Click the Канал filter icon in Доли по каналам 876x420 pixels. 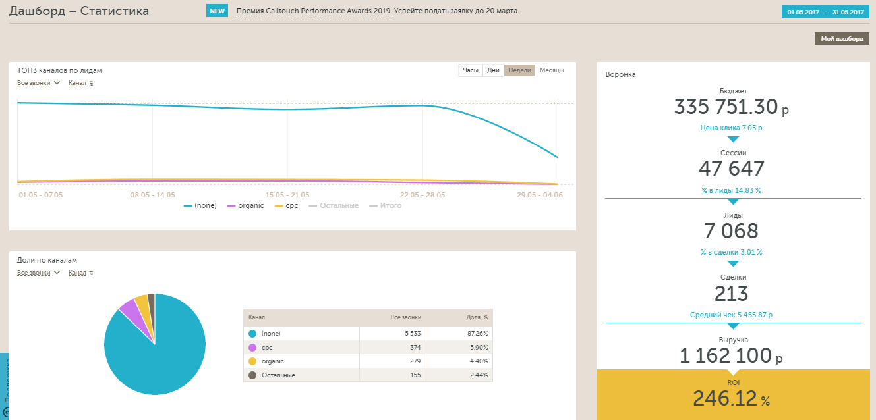click(x=91, y=273)
